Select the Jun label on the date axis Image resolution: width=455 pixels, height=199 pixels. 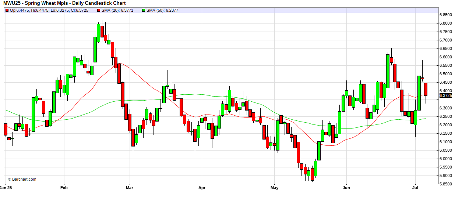click(346, 187)
